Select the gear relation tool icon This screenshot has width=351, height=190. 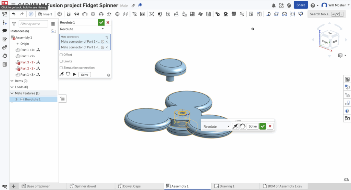pos(217,14)
